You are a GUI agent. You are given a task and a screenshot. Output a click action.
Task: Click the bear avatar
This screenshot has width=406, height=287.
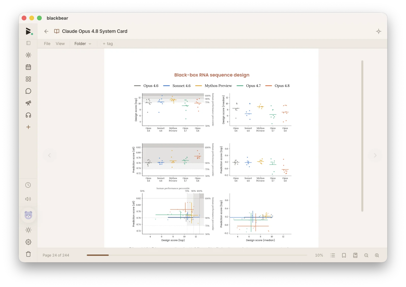(x=28, y=215)
